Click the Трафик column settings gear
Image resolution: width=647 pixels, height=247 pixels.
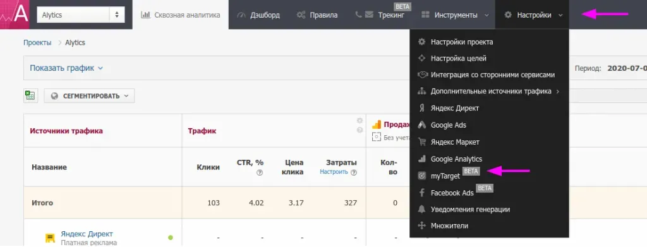coord(360,121)
